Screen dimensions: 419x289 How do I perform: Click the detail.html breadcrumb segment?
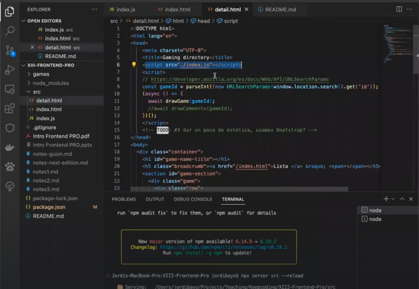click(x=142, y=21)
